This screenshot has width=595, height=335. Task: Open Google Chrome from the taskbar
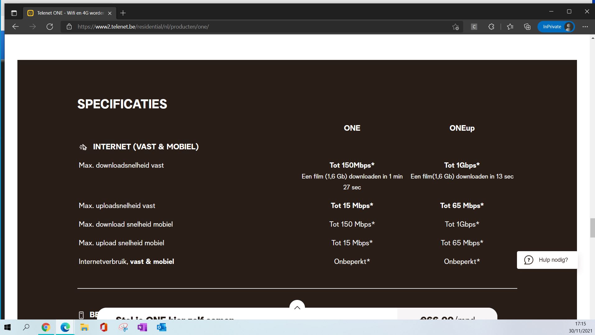click(x=46, y=327)
